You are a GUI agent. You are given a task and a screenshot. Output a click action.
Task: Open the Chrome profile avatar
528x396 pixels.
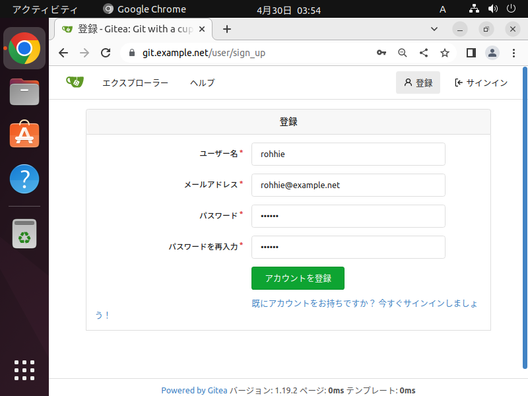pyautogui.click(x=492, y=53)
